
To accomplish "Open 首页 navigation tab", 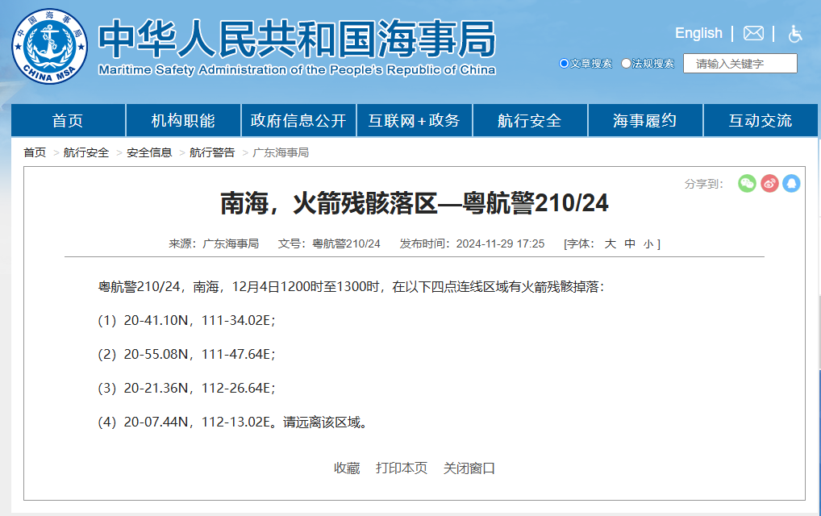I will [x=68, y=120].
